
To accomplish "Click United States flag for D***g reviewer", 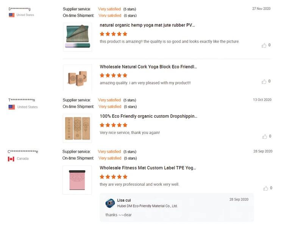I will pyautogui.click(x=12, y=15).
